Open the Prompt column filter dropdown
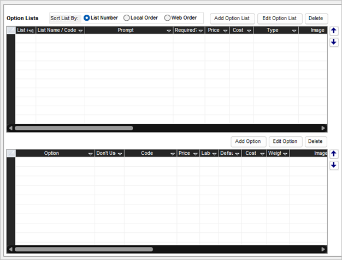 pos(169,31)
